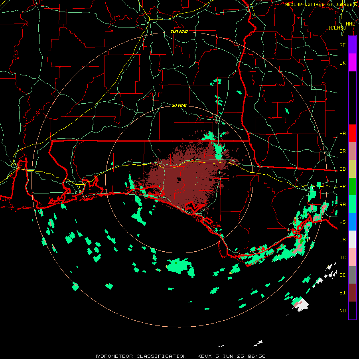Click the ND black legend swatch
359x359 pixels.
(352, 310)
